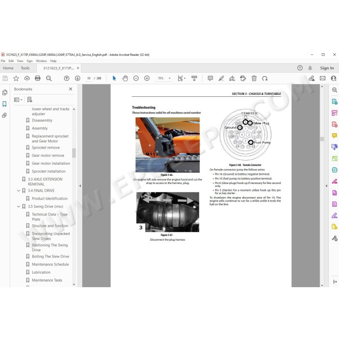The width and height of the screenshot is (339, 339).
Task: Open the find text magnifier
Action: 49,78
